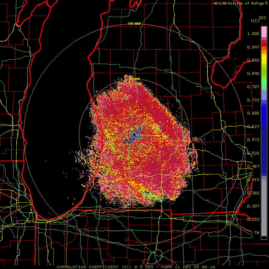Image resolution: width=269 pixels, height=269 pixels.
Task: Click the CORRELATION COEFFICIENT caption at bottom
Action: click(136, 267)
